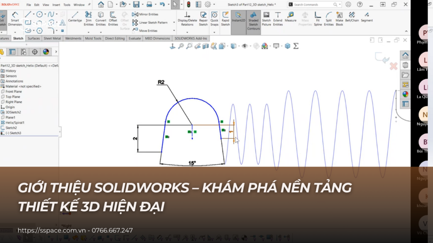
Task: Select the Smart Dimension tool
Action: (x=15, y=19)
